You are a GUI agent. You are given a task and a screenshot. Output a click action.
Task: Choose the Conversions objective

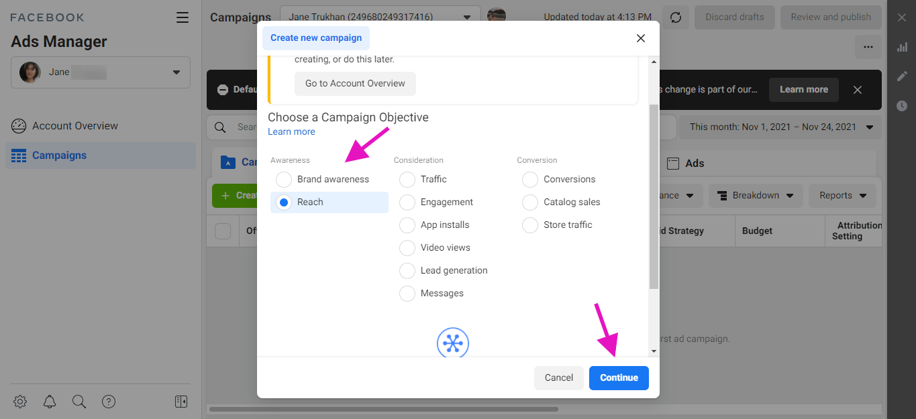tap(530, 180)
